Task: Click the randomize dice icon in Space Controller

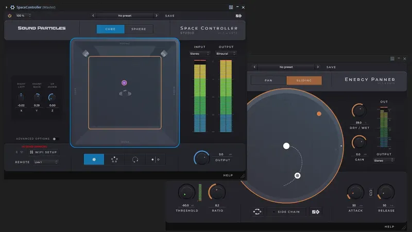Action: (238, 16)
